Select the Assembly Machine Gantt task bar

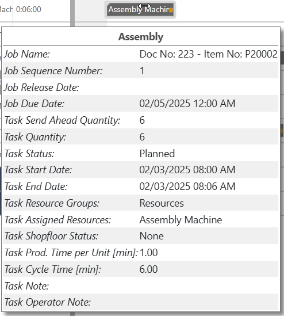(140, 9)
